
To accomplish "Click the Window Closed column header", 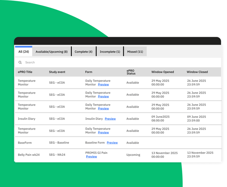I will point(197,72).
